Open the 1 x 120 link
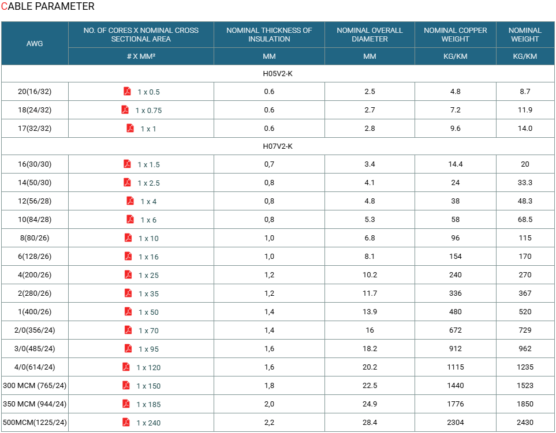 pyautogui.click(x=148, y=367)
